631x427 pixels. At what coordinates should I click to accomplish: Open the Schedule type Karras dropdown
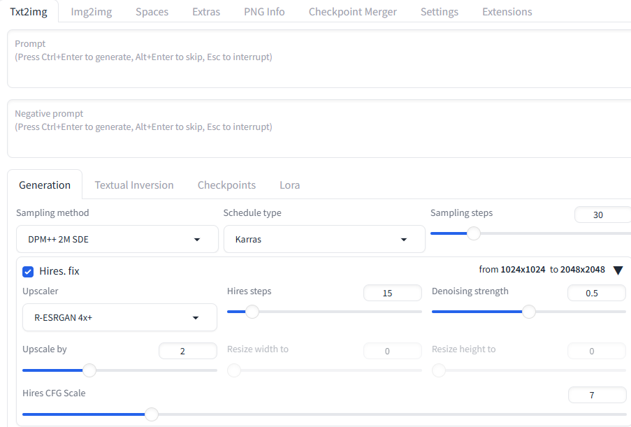tap(324, 239)
